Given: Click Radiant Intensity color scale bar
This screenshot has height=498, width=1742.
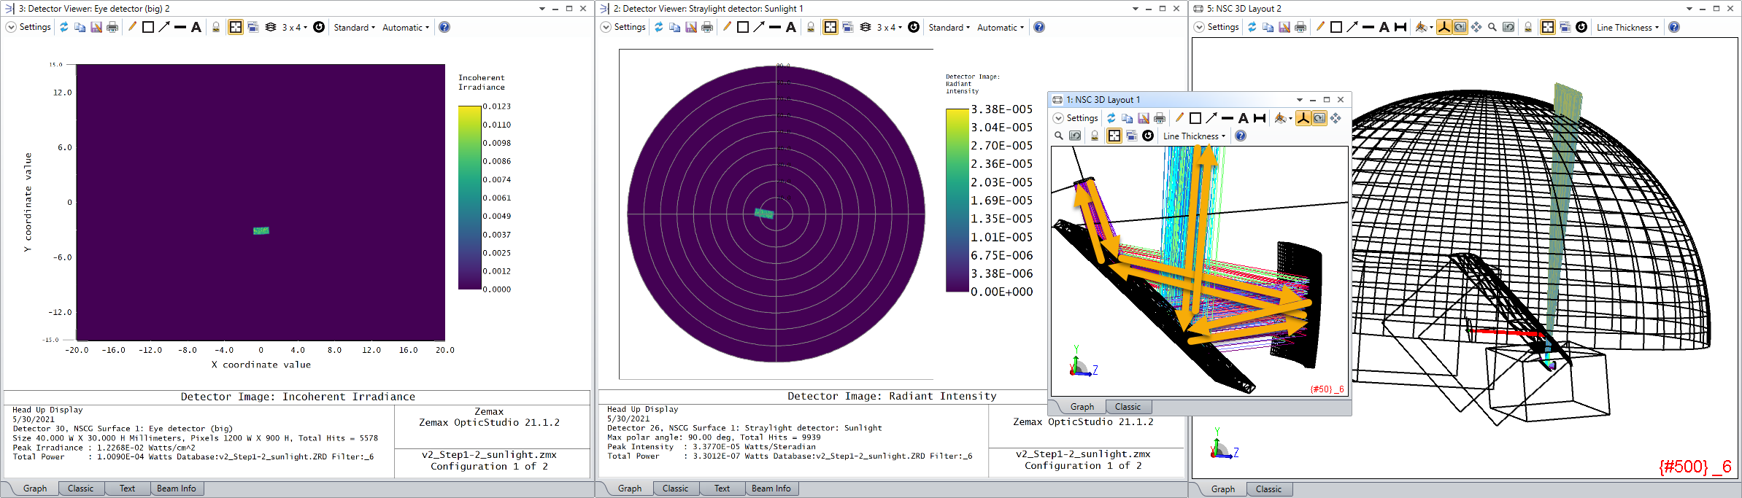Looking at the screenshot, I should [x=957, y=200].
